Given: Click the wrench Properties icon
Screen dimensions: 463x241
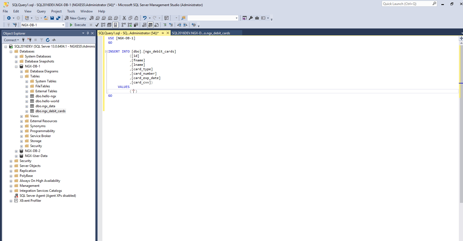Looking at the screenshot, I should [251, 18].
